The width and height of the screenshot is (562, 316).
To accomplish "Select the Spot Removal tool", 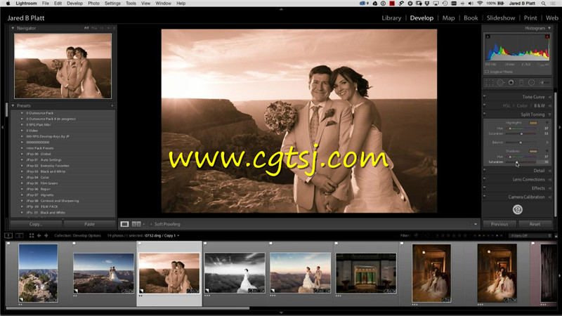I will coord(500,83).
